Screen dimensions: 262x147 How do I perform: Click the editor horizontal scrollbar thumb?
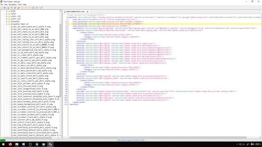pyautogui.click(x=158, y=138)
